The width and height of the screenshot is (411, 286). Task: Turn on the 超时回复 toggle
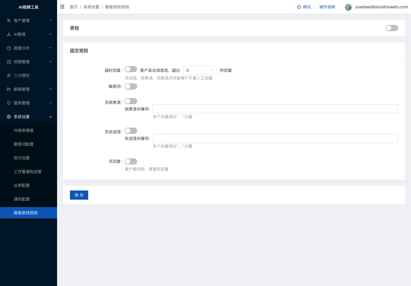(131, 69)
